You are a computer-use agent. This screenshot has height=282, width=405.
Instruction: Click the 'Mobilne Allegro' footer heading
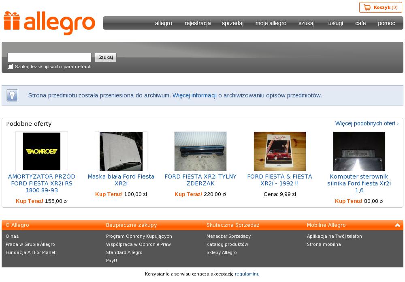pos(326,225)
